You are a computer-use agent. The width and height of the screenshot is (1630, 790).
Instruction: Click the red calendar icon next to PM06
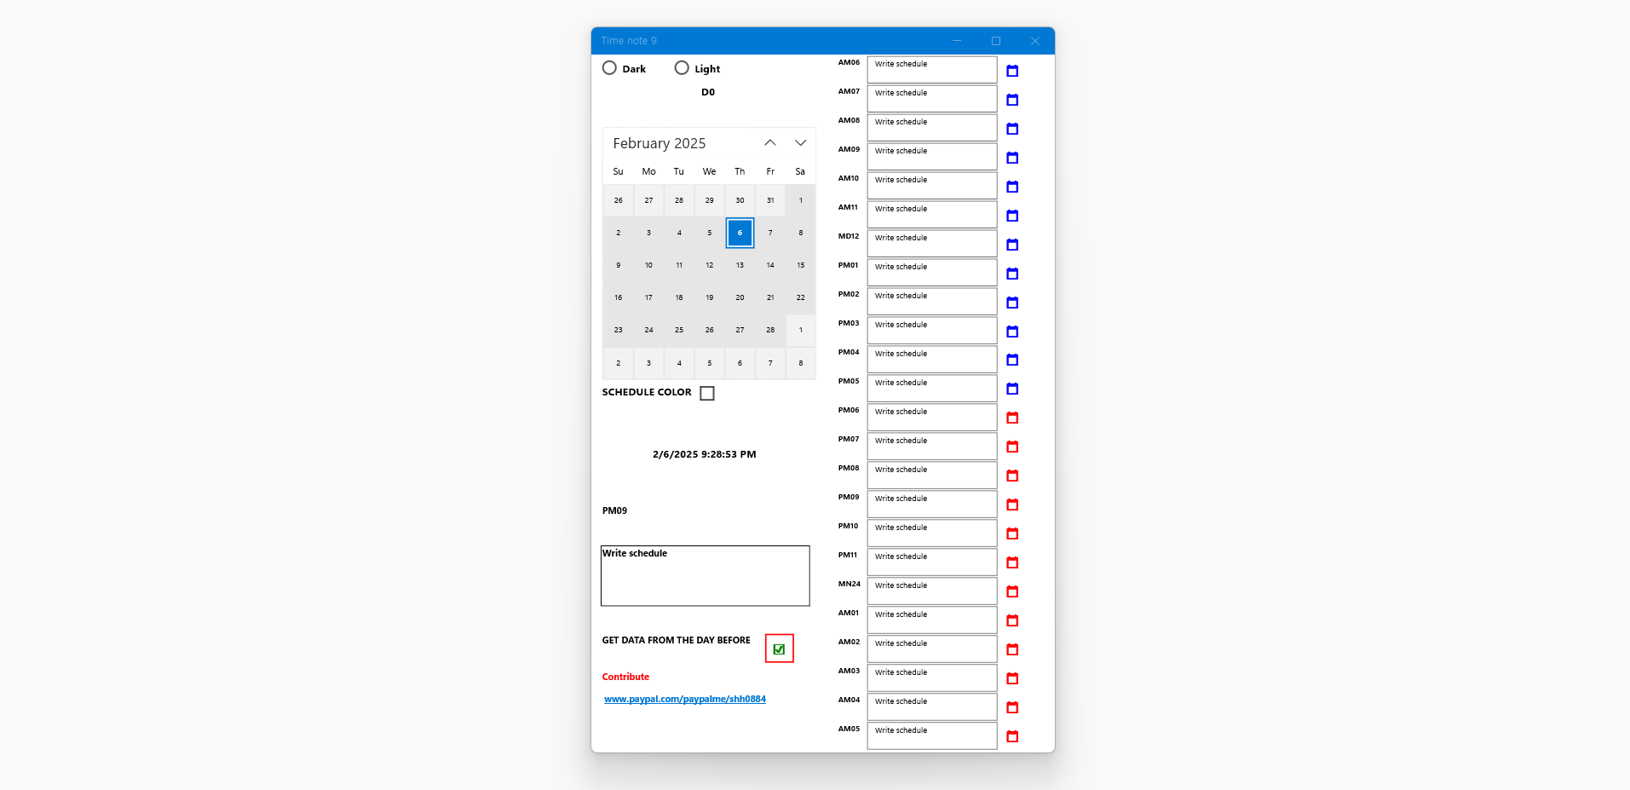click(x=1012, y=418)
